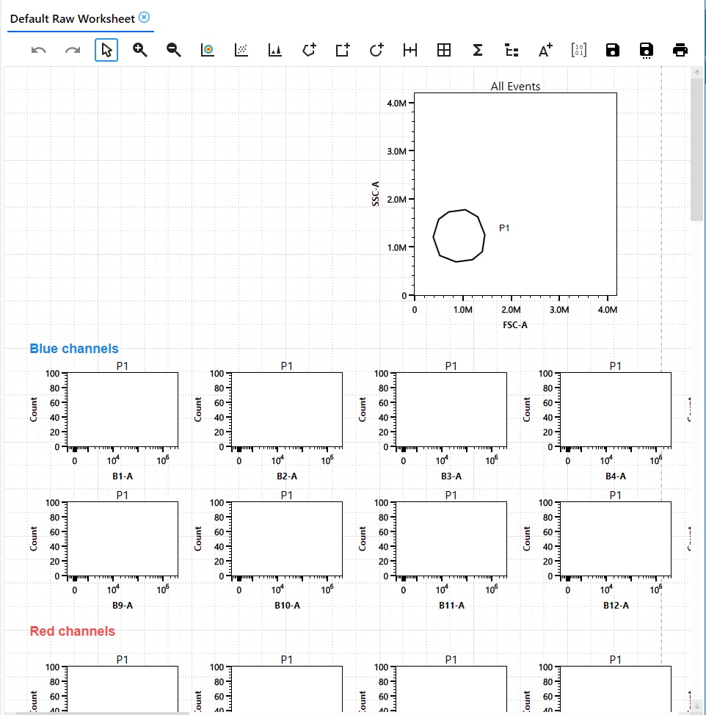Viewport: 706px width, 715px height.
Task: Select the P1 gate in All Events plot
Action: click(x=459, y=236)
